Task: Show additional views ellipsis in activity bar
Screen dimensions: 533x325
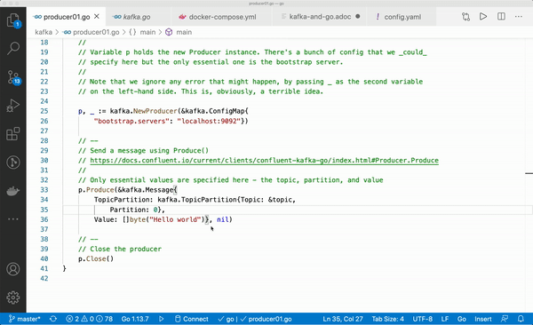Action: point(13,219)
